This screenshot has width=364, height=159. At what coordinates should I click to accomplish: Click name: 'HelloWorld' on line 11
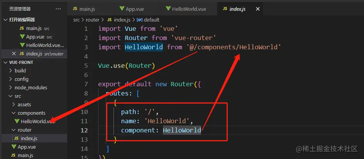click(157, 121)
